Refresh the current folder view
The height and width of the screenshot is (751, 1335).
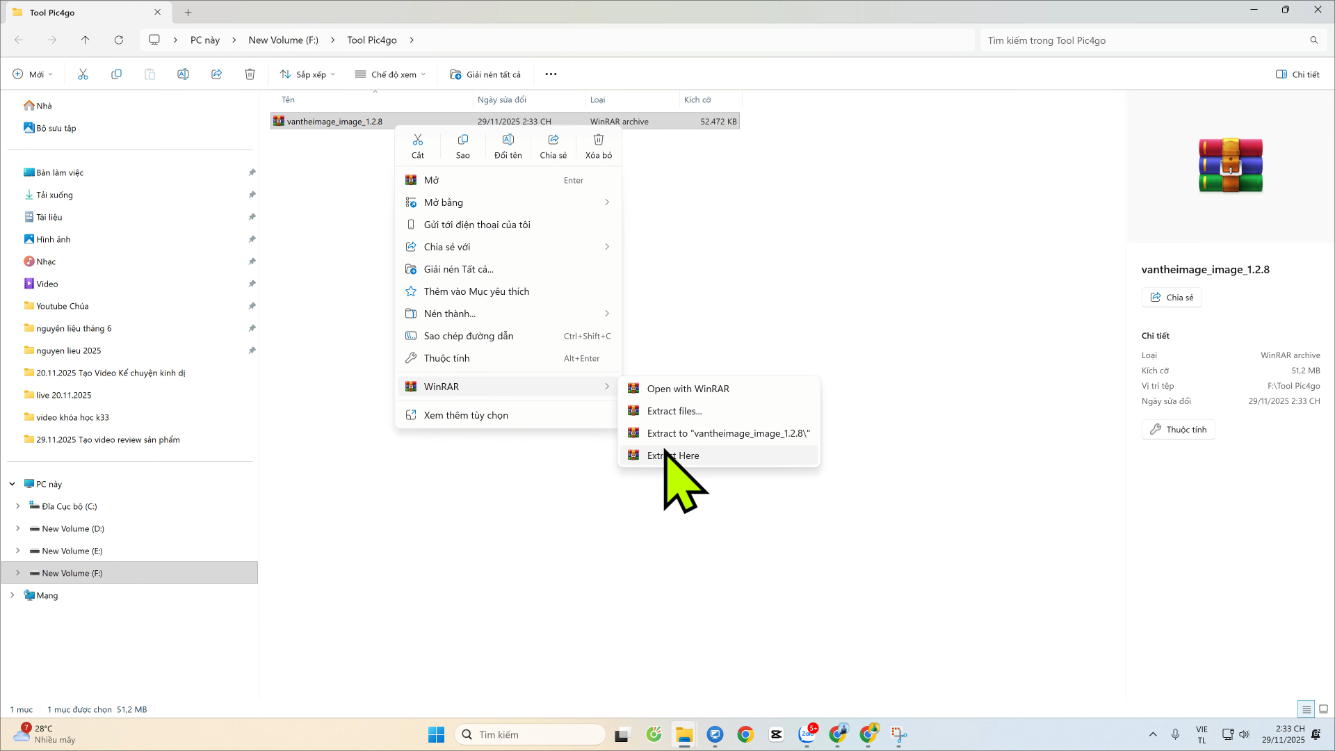[x=119, y=40]
